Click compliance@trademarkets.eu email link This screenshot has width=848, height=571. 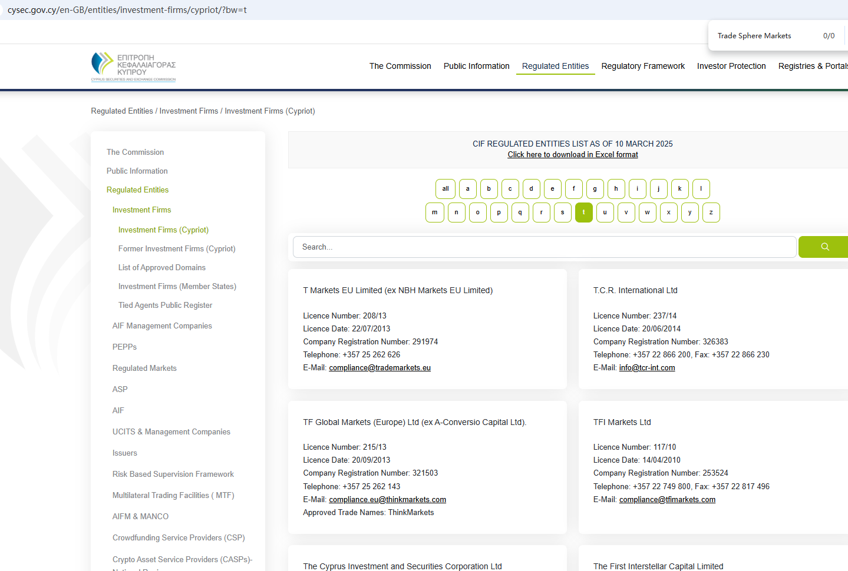(380, 368)
